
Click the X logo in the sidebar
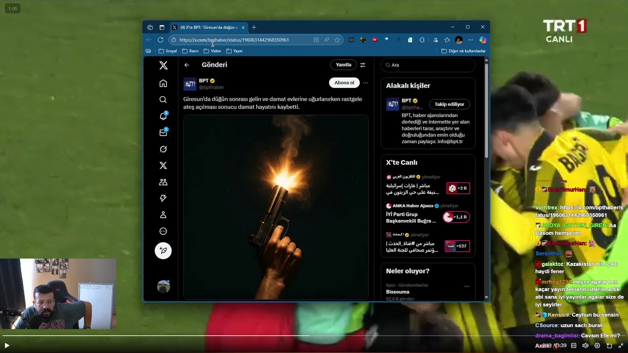[x=163, y=65]
